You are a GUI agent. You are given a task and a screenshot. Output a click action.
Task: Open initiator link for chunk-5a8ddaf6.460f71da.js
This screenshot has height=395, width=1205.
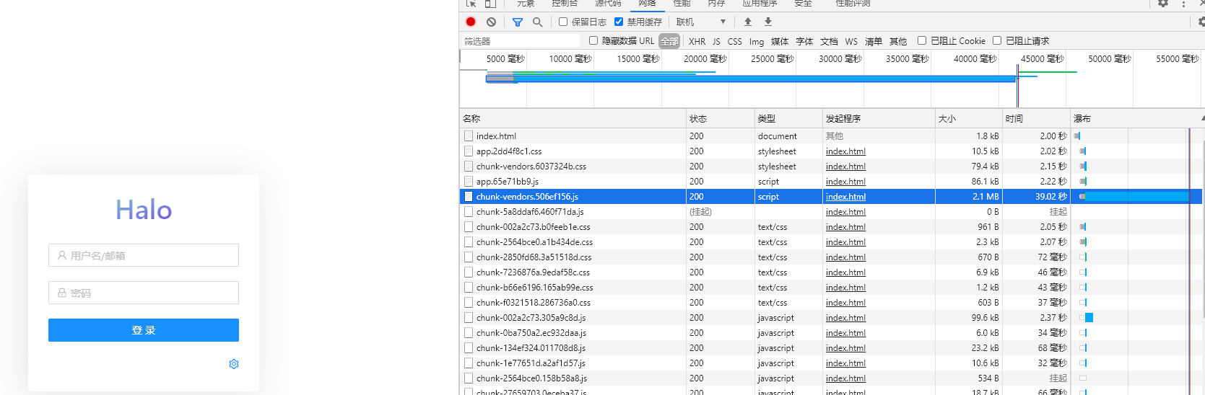845,212
